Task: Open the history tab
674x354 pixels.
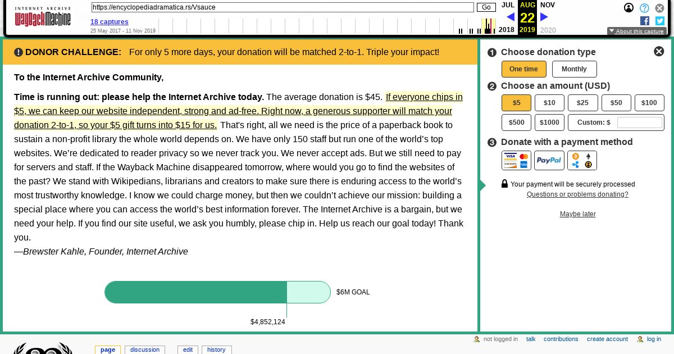Action: coord(216,350)
